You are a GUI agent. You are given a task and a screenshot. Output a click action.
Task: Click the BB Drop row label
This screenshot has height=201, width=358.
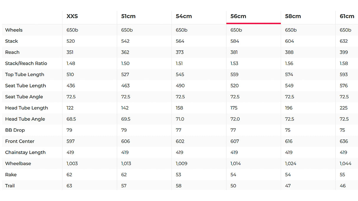[x=15, y=130]
